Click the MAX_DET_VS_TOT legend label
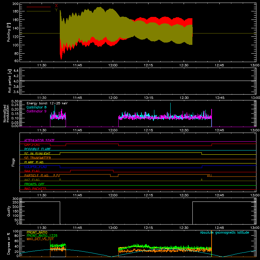The width and height of the screenshot is (260, 260). pos(40,239)
